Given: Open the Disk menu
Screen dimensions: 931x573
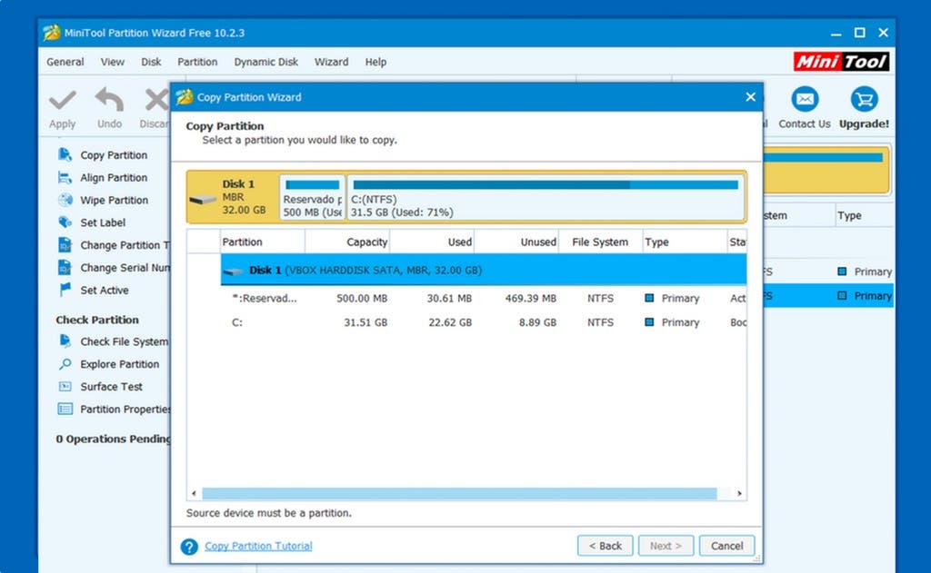Looking at the screenshot, I should (151, 63).
